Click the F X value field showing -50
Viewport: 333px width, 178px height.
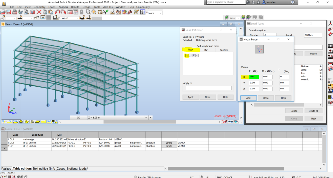coord(254,77)
